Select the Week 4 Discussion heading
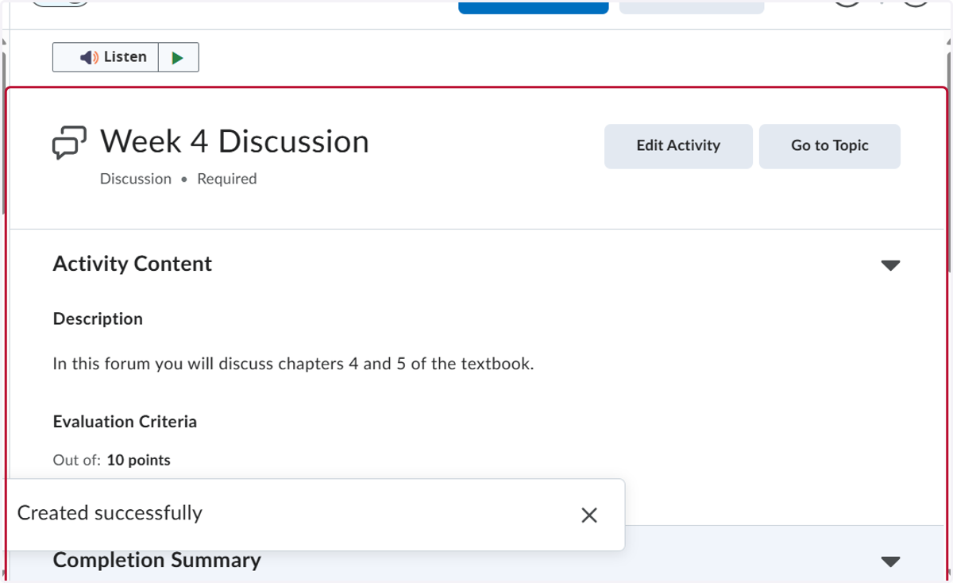 234,141
